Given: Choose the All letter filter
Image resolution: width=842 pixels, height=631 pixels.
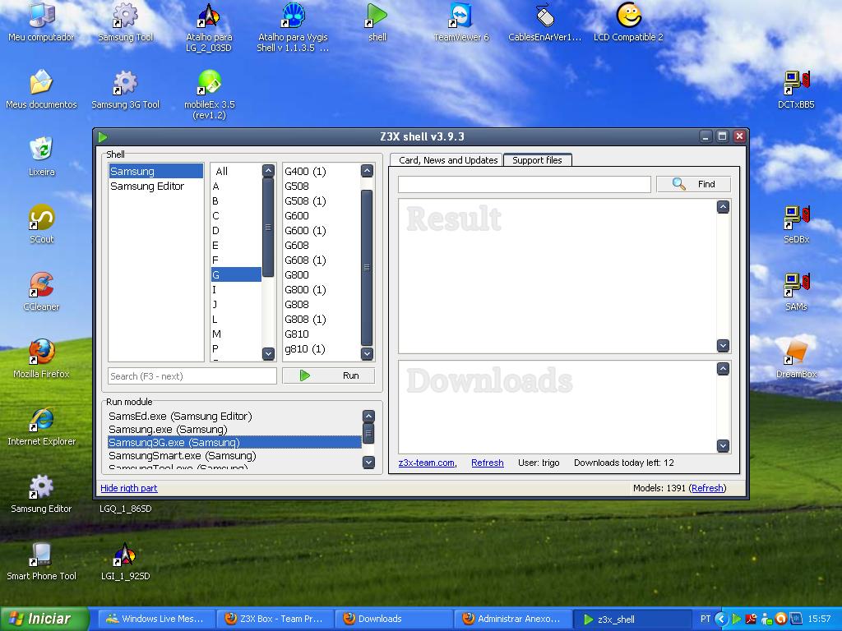Looking at the screenshot, I should click(236, 171).
